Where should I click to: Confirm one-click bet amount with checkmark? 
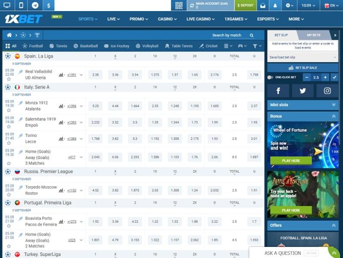pyautogui.click(x=334, y=77)
